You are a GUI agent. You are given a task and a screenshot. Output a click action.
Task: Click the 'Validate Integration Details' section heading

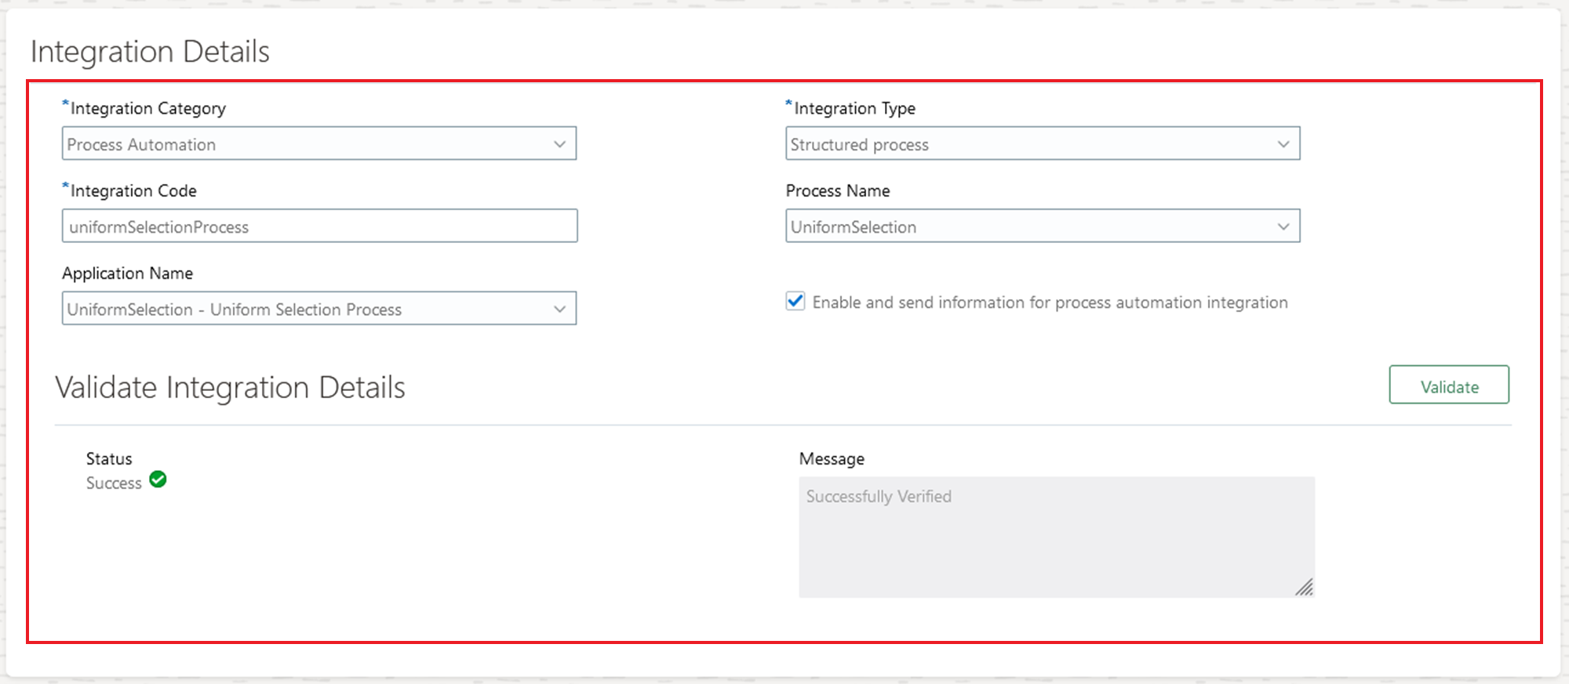[x=230, y=388]
